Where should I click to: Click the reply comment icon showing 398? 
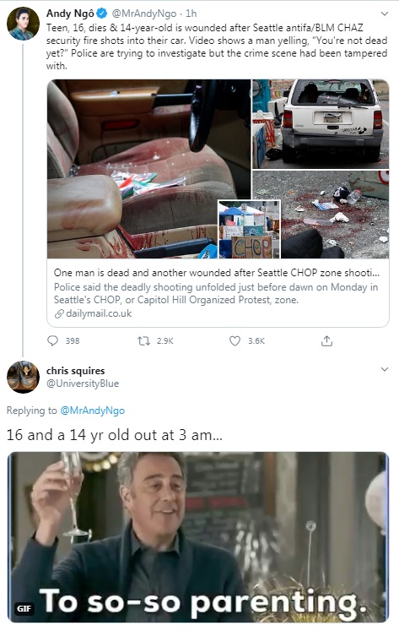pos(53,341)
